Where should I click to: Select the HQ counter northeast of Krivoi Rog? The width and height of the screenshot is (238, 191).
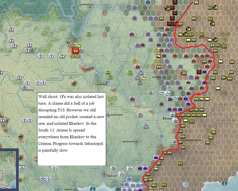pyautogui.click(x=161, y=136)
